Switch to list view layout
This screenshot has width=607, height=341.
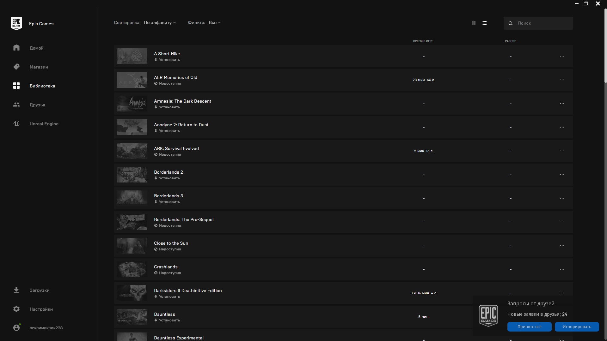pos(484,23)
